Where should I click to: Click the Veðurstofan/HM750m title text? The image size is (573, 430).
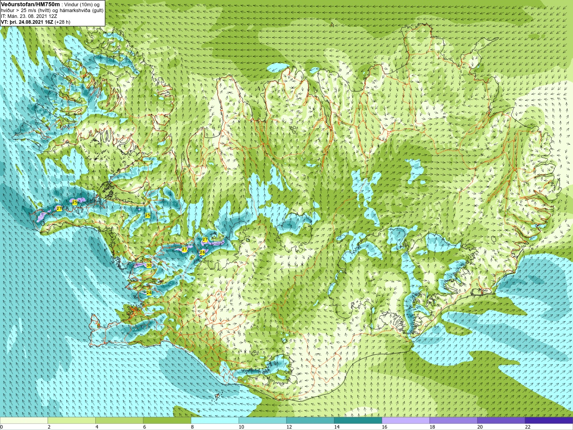(x=30, y=4)
